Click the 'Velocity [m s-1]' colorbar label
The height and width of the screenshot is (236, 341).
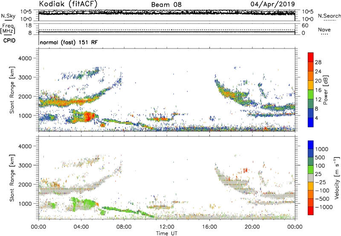coord(337,178)
